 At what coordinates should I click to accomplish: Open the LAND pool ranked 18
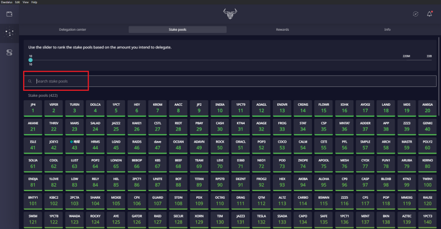[386, 108]
